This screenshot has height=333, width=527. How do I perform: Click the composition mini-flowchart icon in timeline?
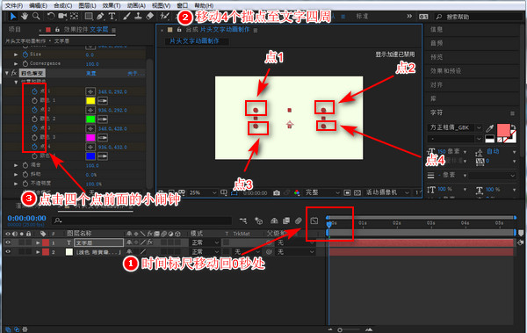(243, 221)
